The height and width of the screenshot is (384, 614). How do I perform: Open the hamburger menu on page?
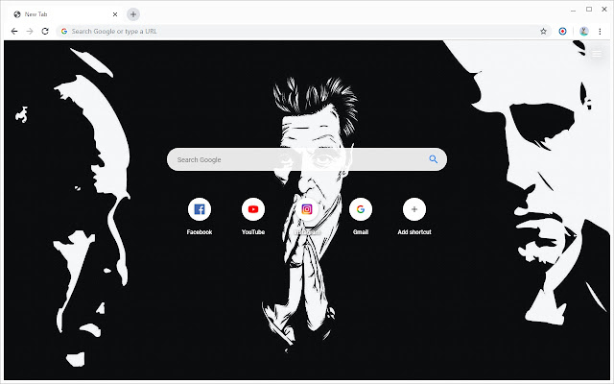click(597, 54)
